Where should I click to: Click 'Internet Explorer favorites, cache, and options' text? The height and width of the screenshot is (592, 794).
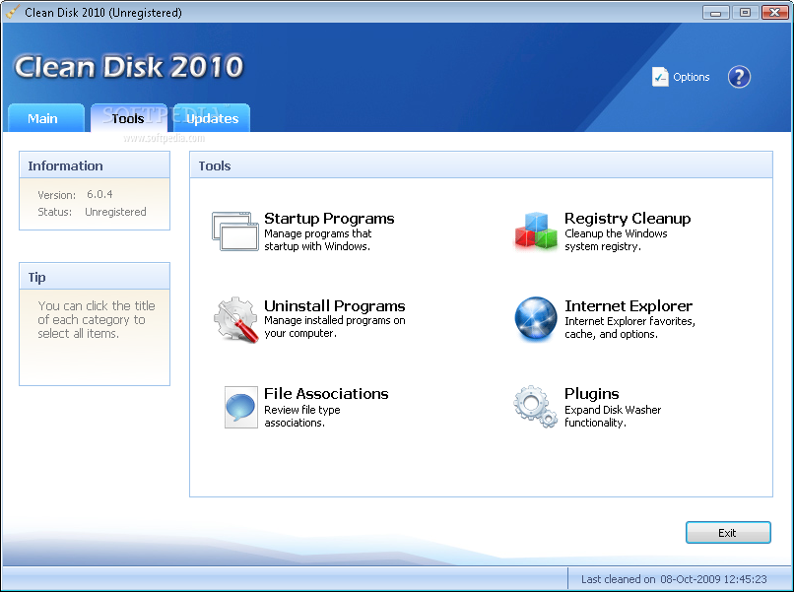(x=629, y=328)
